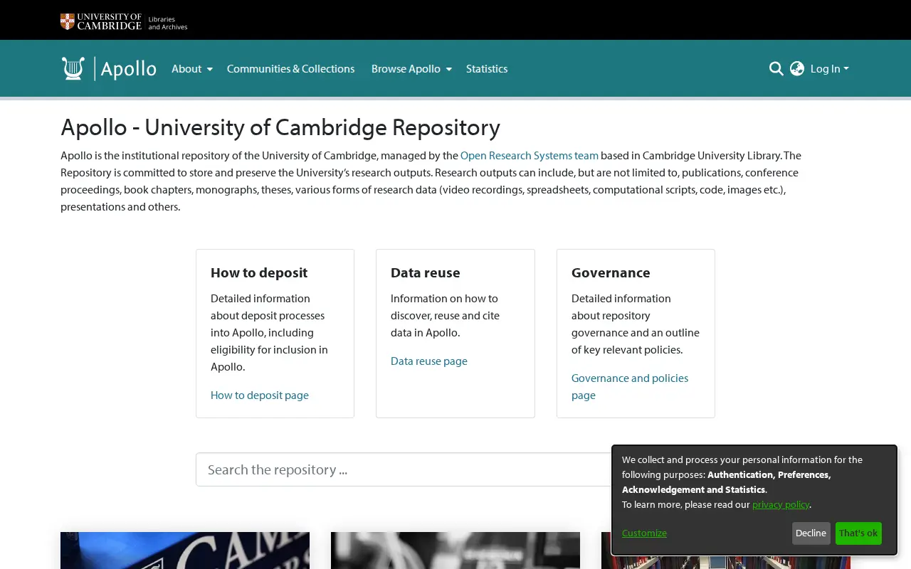Customize cookie preferences

click(x=644, y=533)
